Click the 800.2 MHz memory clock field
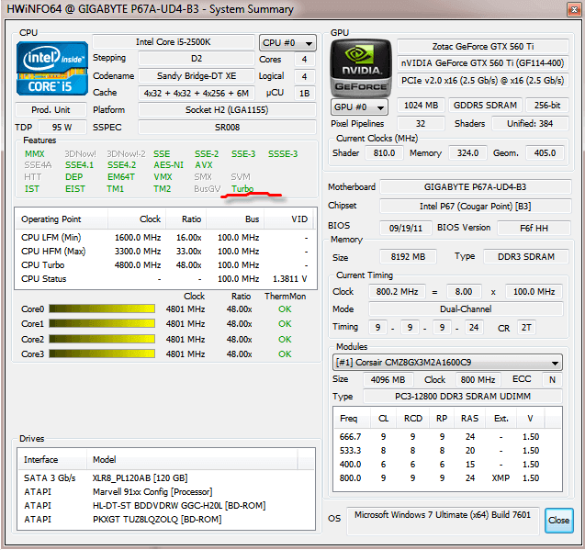 [x=397, y=292]
